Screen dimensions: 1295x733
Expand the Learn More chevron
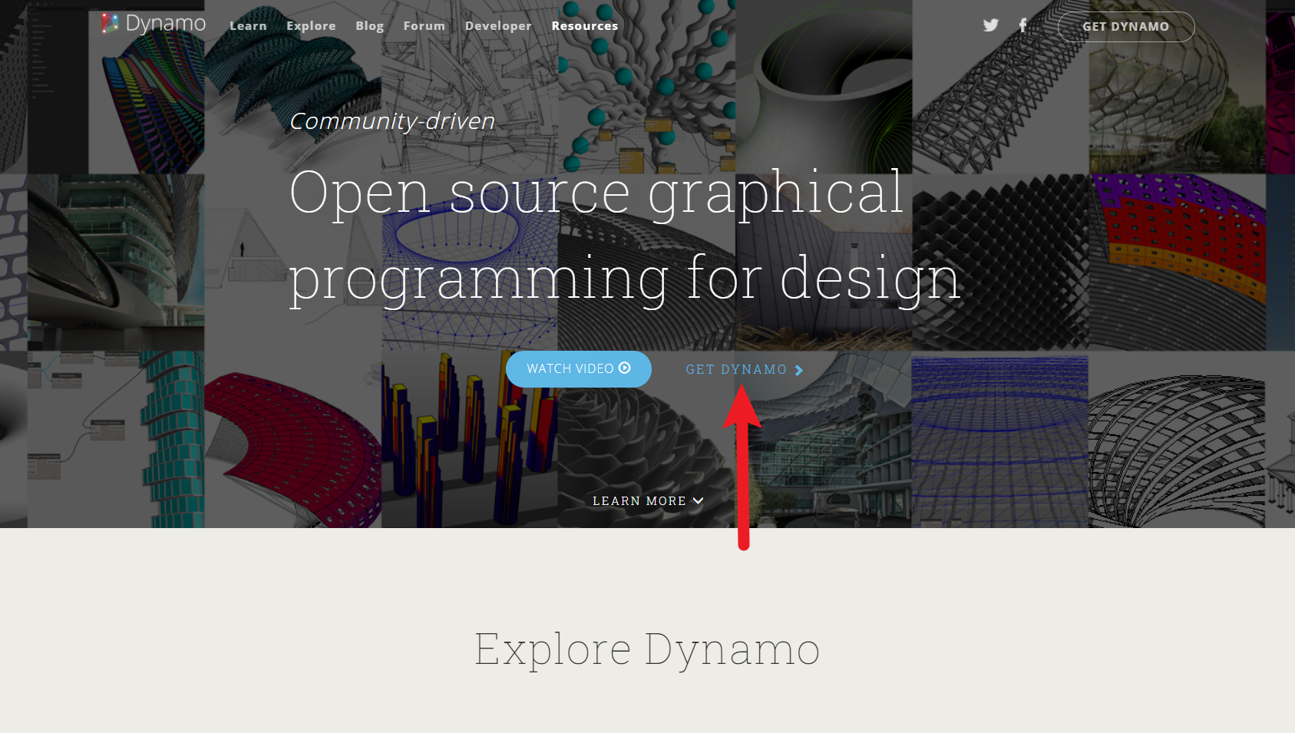coord(698,500)
